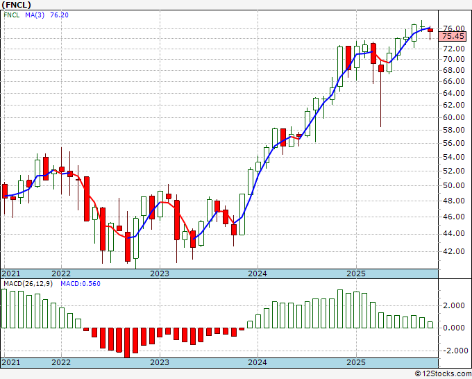Open the 12Stocks.com copyright link
Image resolution: width=472 pixels, height=379 pixels.
(x=443, y=374)
